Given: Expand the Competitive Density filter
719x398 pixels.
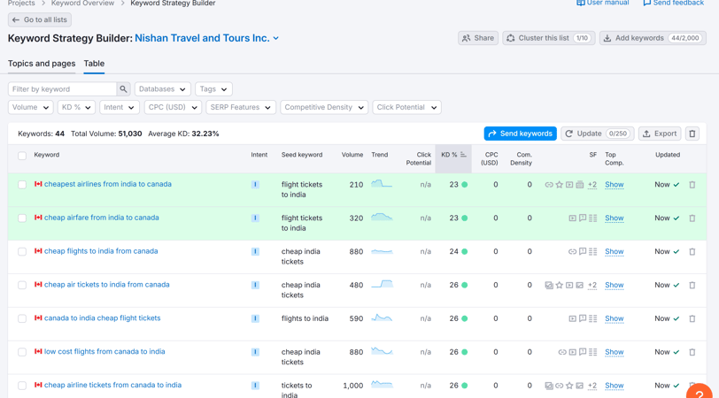Looking at the screenshot, I should 323,107.
